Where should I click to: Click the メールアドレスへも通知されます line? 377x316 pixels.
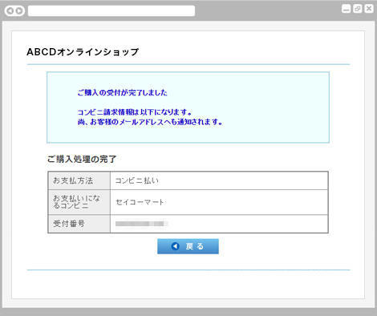pyautogui.click(x=150, y=122)
